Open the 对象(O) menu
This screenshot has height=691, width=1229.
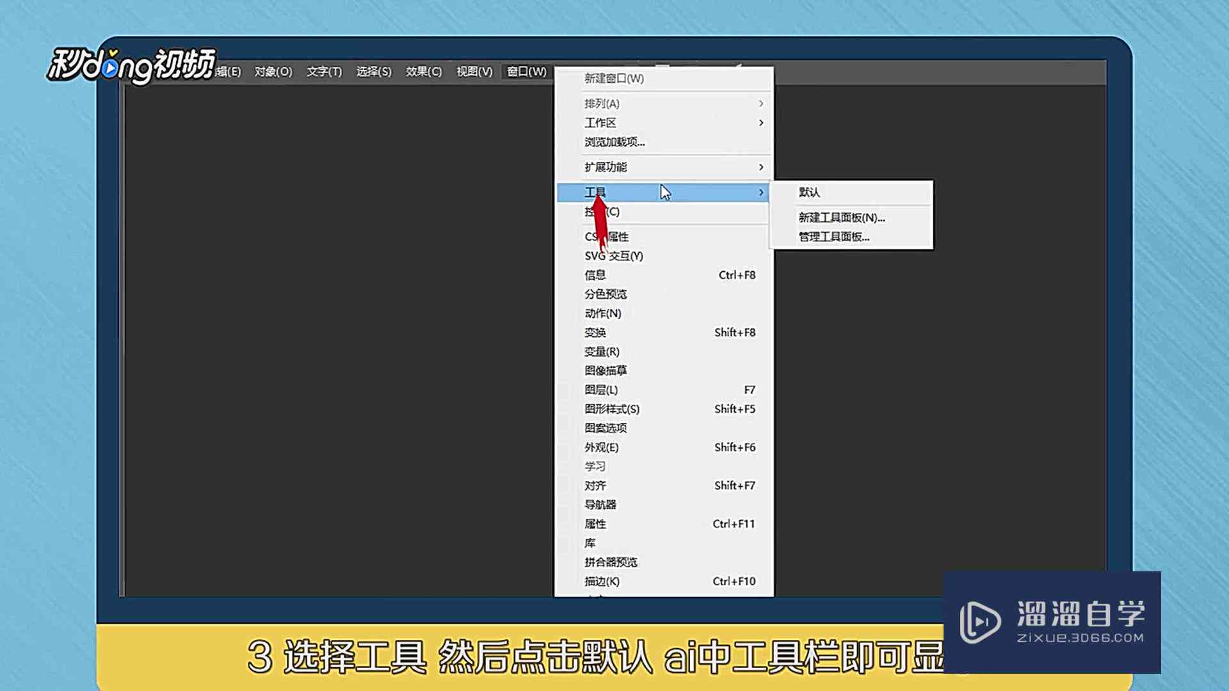273,72
